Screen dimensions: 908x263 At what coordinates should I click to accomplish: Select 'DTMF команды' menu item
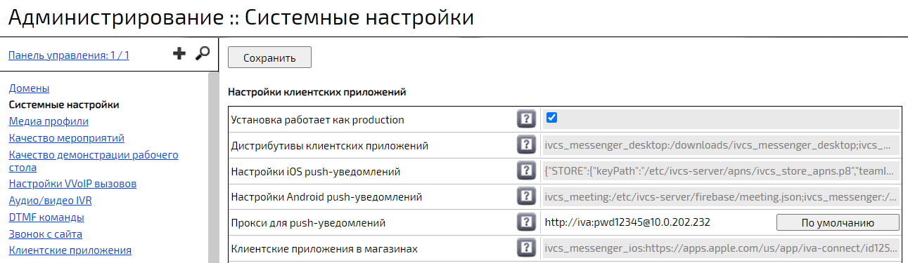pos(46,217)
